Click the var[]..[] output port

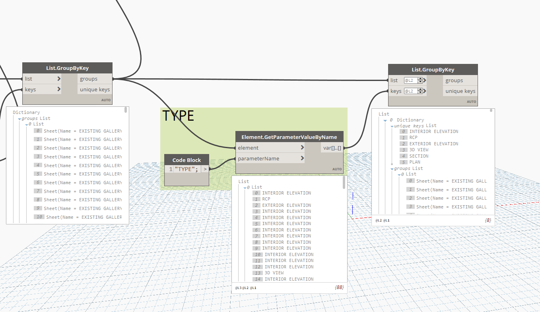click(x=332, y=148)
